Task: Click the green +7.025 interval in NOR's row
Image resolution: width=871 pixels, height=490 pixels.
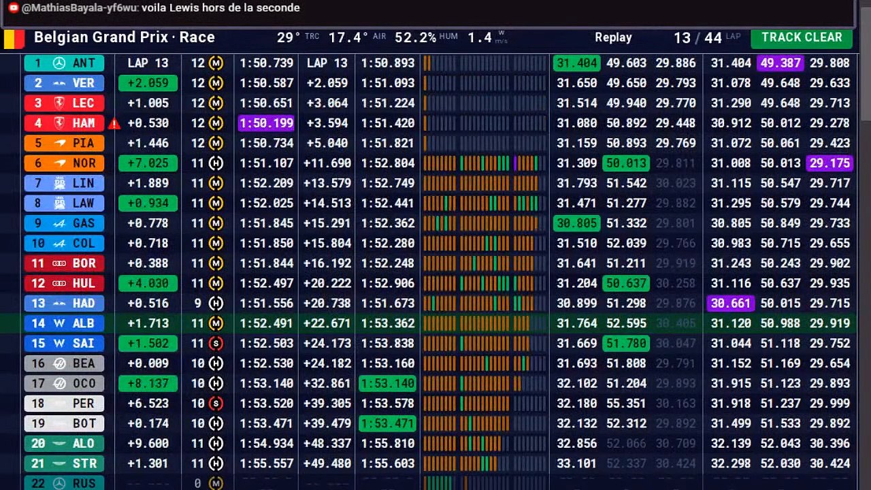Action: tap(148, 163)
